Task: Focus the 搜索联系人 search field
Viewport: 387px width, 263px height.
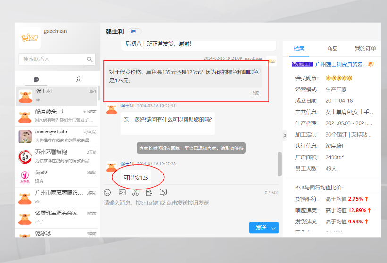Action: 51,59
